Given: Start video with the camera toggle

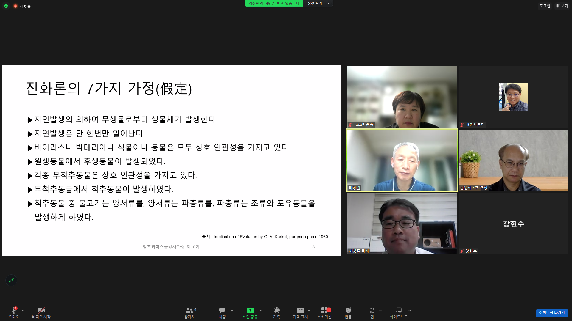Looking at the screenshot, I should click(41, 310).
